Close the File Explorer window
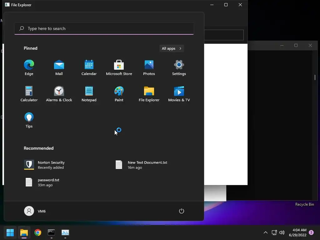320x240 pixels. 240,5
